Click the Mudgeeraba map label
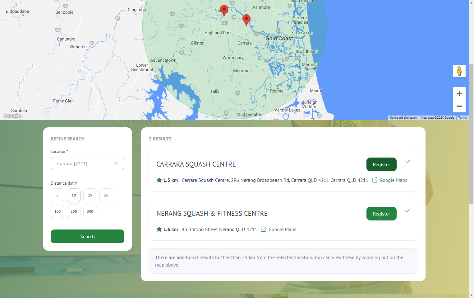The image size is (474, 298). (249, 114)
